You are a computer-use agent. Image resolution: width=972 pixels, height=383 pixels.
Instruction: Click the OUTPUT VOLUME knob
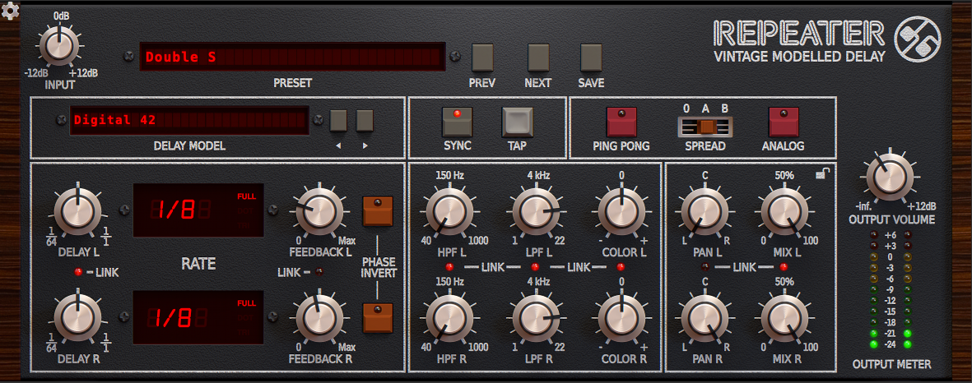pyautogui.click(x=890, y=178)
